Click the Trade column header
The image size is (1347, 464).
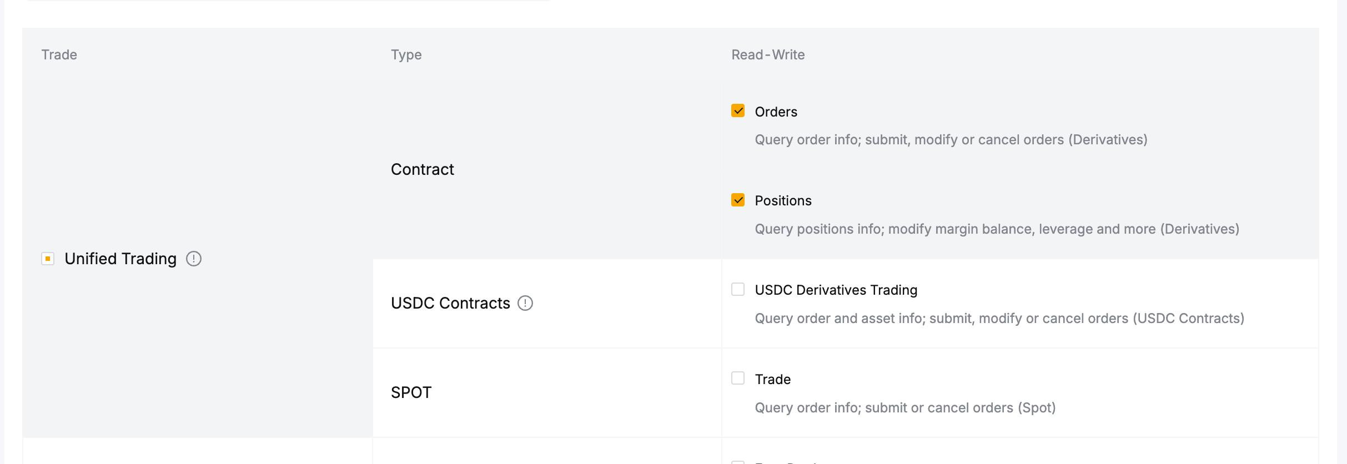59,55
